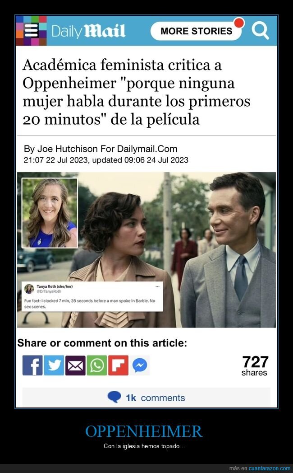The height and width of the screenshot is (473, 293).
Task: Open the hamburger menu icon
Action: (31, 30)
